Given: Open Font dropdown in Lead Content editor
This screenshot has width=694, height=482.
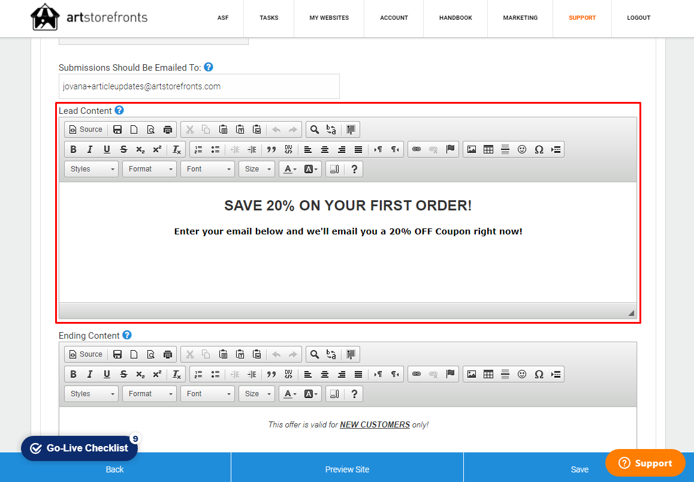Looking at the screenshot, I should (x=207, y=169).
